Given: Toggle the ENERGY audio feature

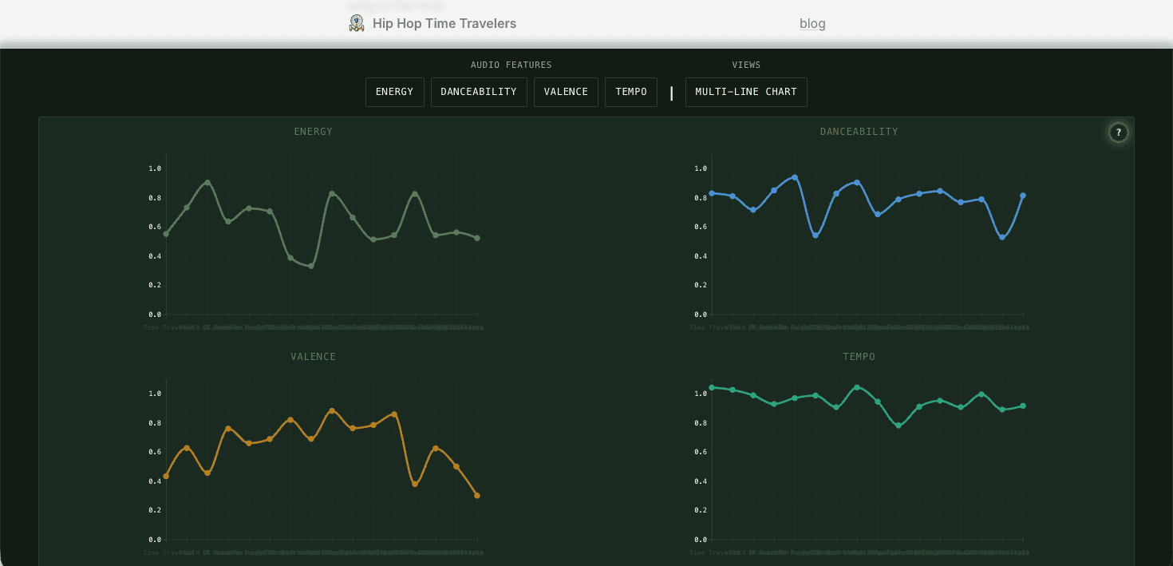Looking at the screenshot, I should tap(395, 92).
